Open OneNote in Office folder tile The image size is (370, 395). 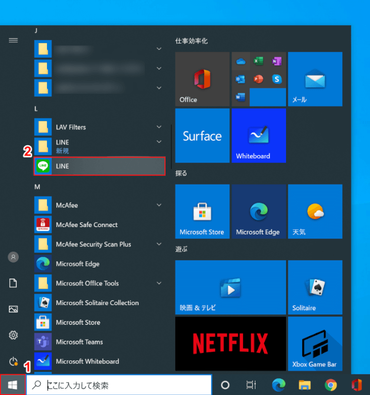[x=277, y=61]
